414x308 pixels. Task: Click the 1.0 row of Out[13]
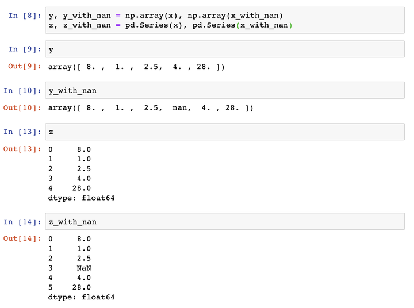pyautogui.click(x=70, y=159)
